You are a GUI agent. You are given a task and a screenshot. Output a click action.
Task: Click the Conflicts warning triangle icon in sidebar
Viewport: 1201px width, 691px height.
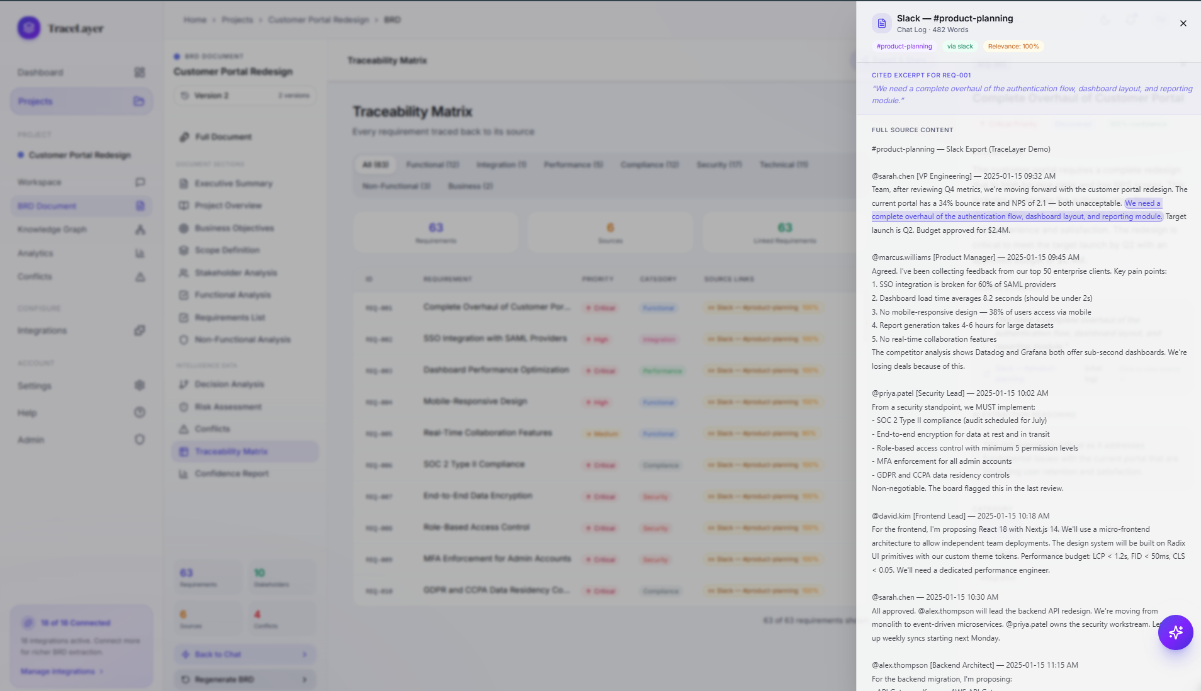(x=140, y=277)
